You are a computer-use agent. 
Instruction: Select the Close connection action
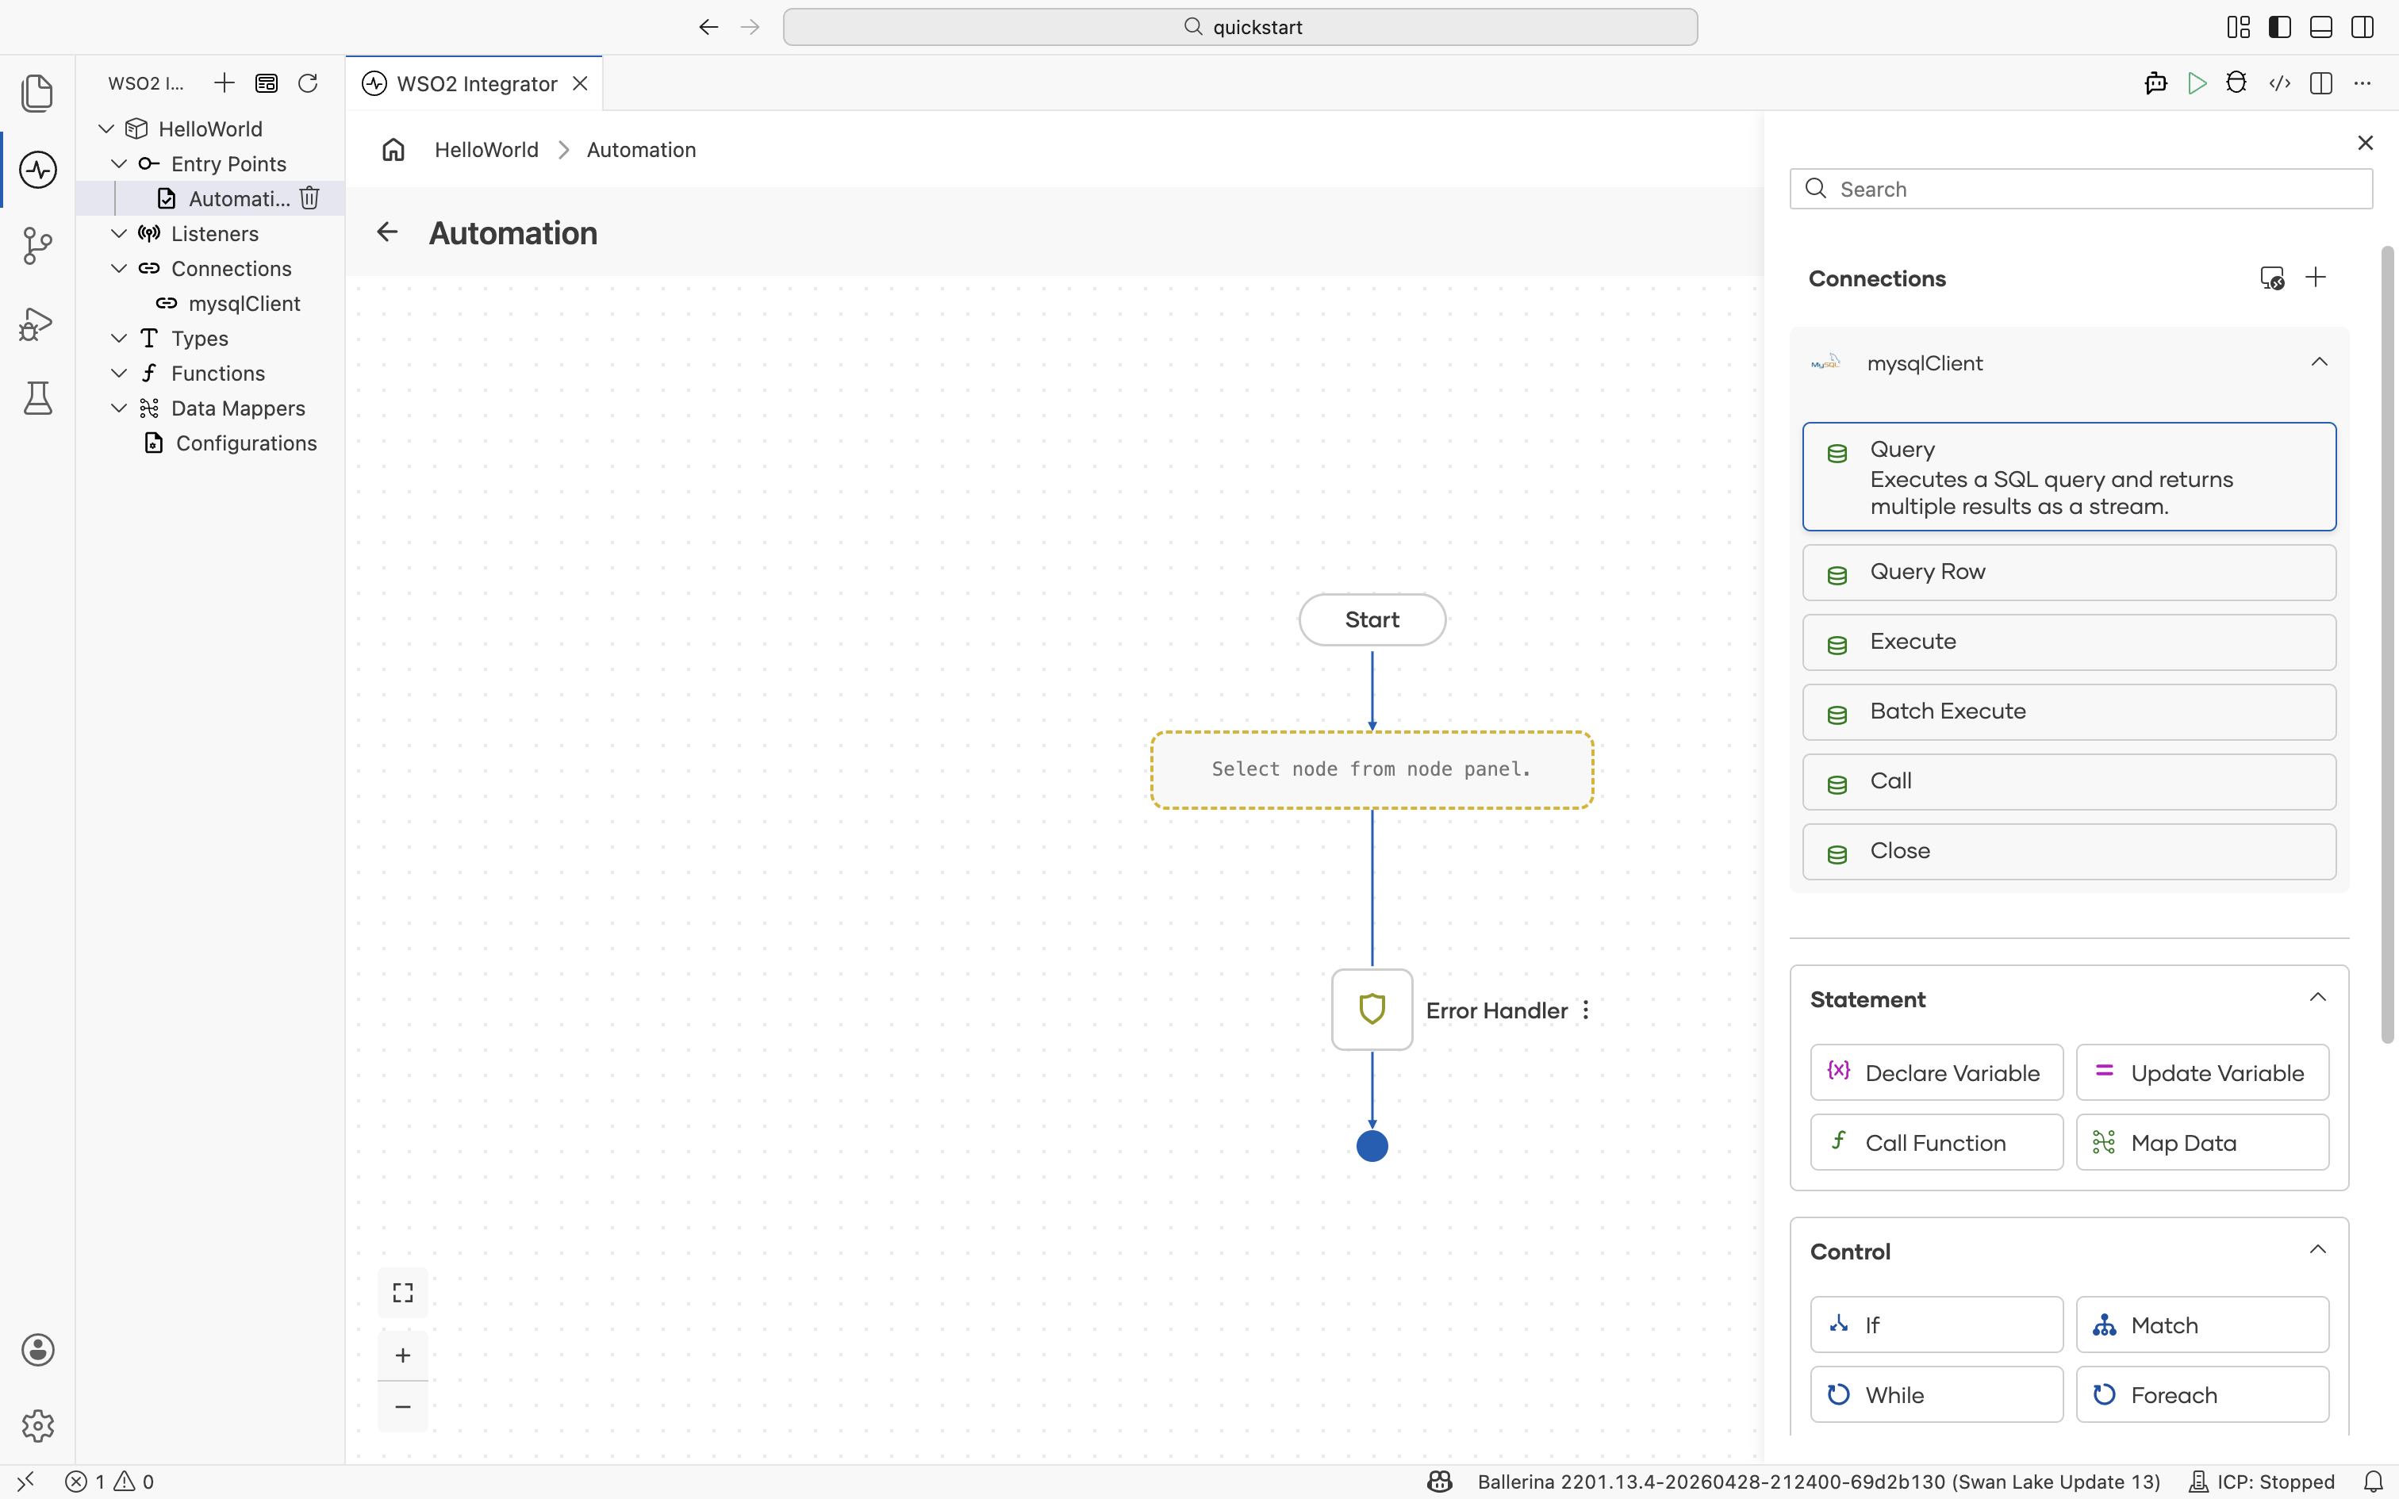[x=2069, y=852]
